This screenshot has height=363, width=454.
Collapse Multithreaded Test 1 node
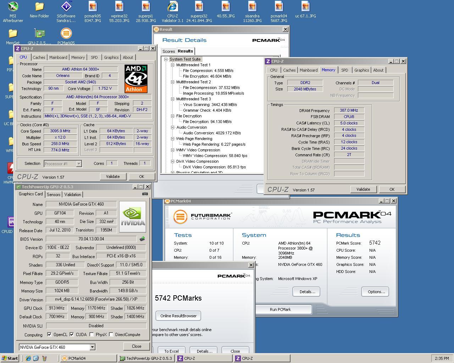[172, 65]
